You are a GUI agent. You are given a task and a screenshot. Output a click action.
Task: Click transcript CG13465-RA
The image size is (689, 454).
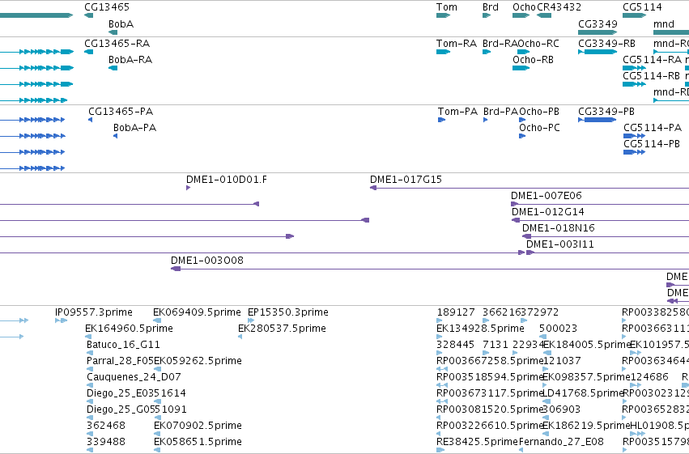coord(89,52)
